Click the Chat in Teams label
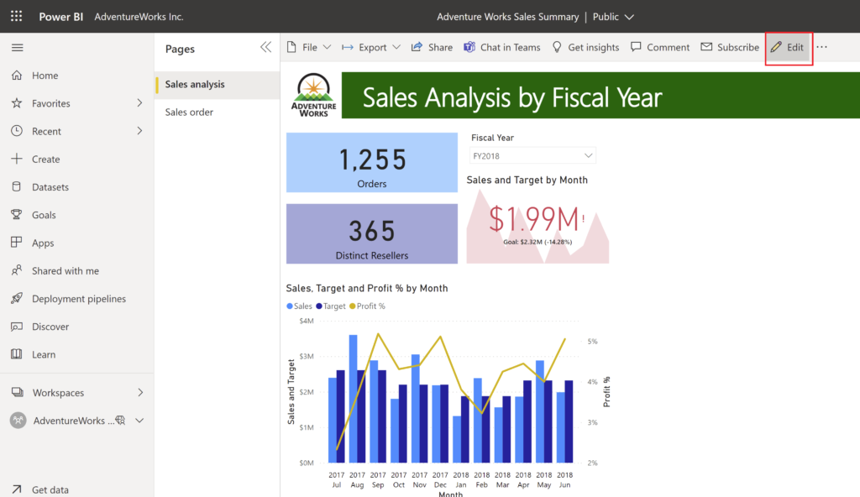This screenshot has height=497, width=860. (x=510, y=47)
